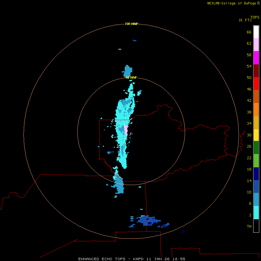Image resolution: width=261 pixels, height=261 pixels.
Task: Click the 30 legend value
Action: [x=249, y=135]
